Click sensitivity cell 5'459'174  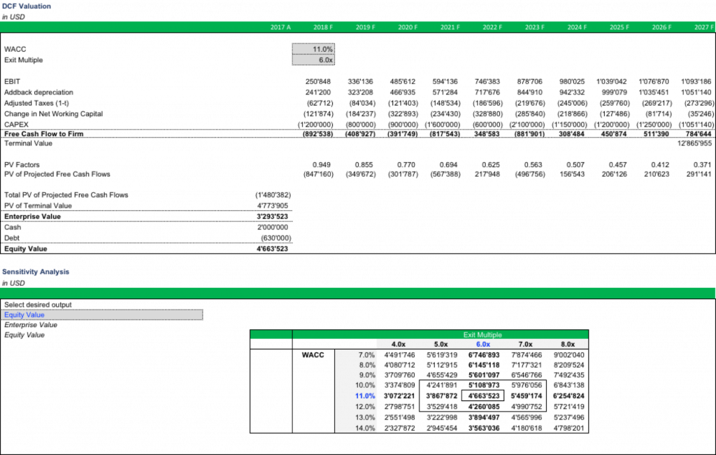[526, 396]
